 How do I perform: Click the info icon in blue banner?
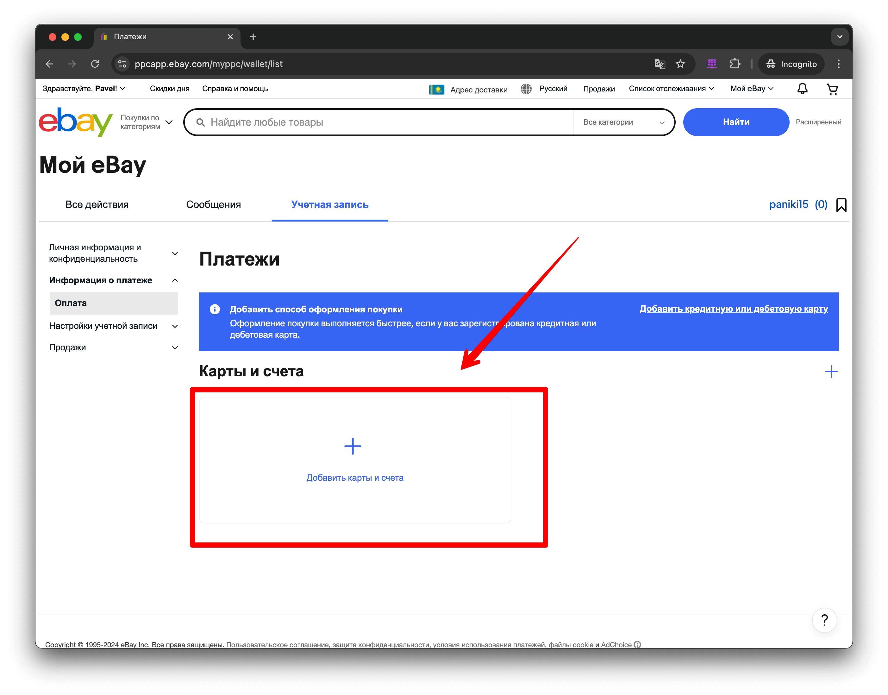(215, 309)
